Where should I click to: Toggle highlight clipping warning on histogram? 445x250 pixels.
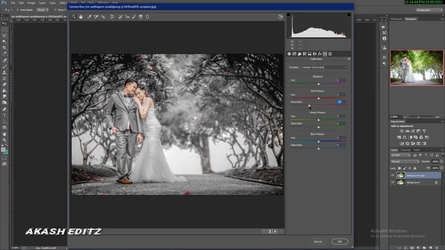(349, 15)
